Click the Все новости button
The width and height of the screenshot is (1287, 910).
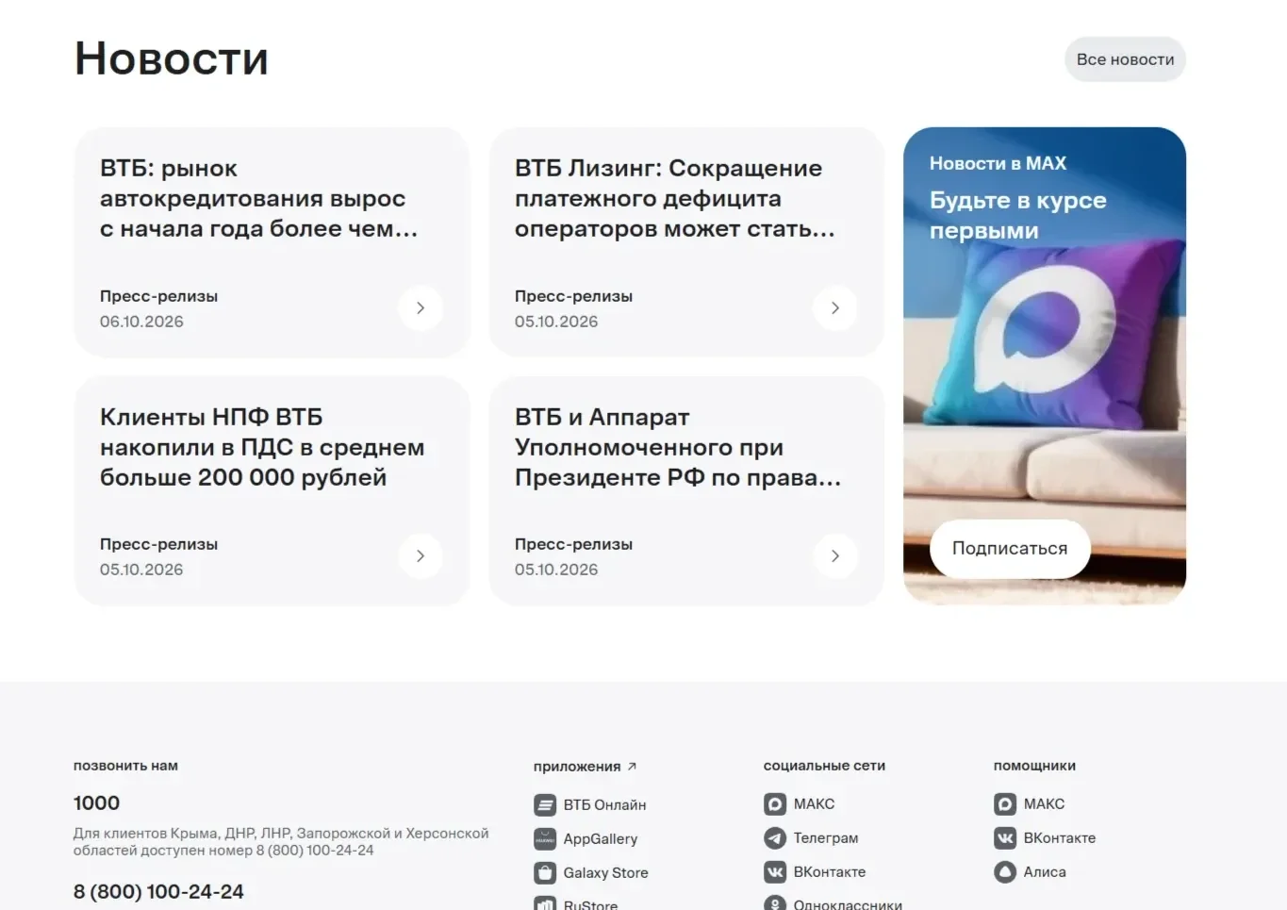1125,59
